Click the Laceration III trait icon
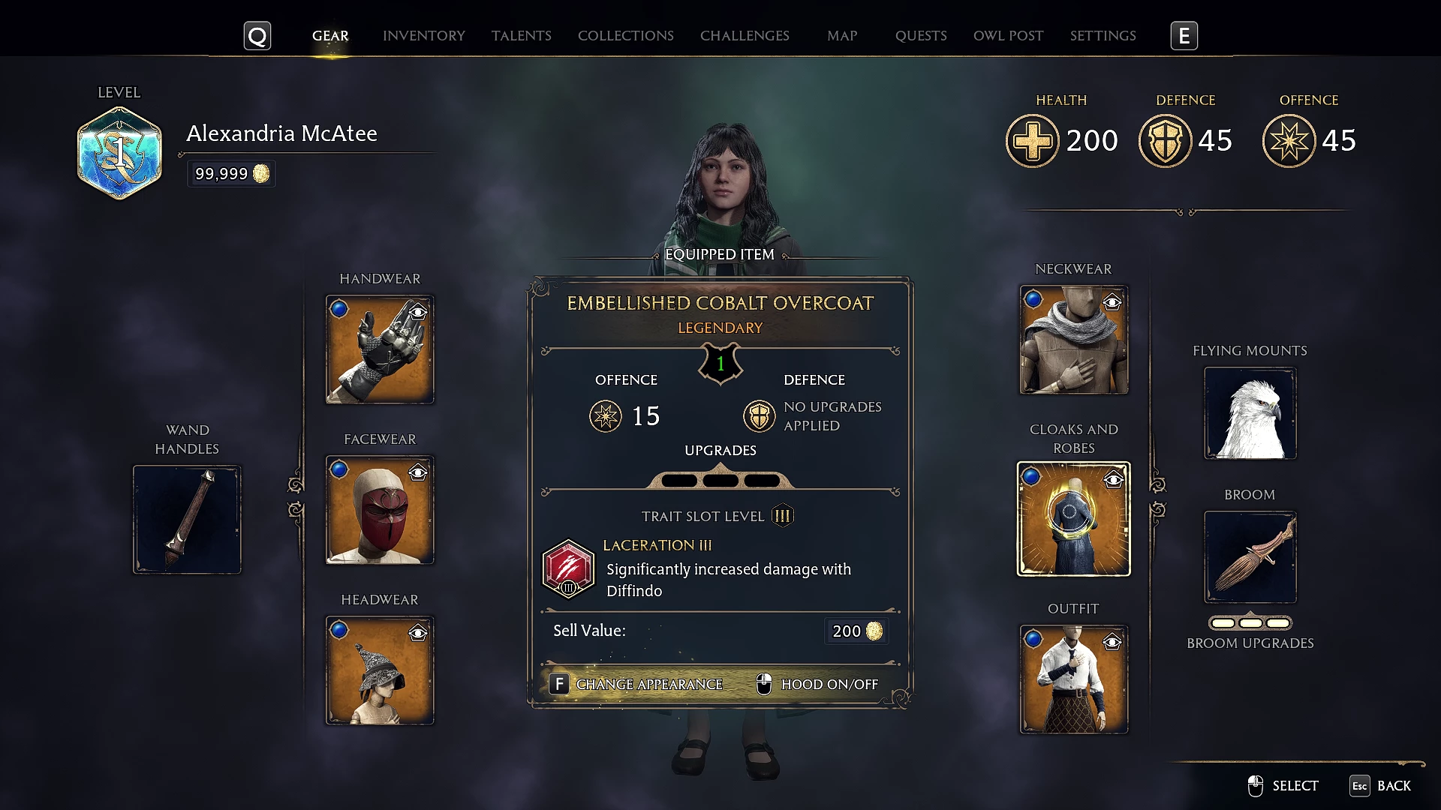The width and height of the screenshot is (1441, 810). point(568,569)
